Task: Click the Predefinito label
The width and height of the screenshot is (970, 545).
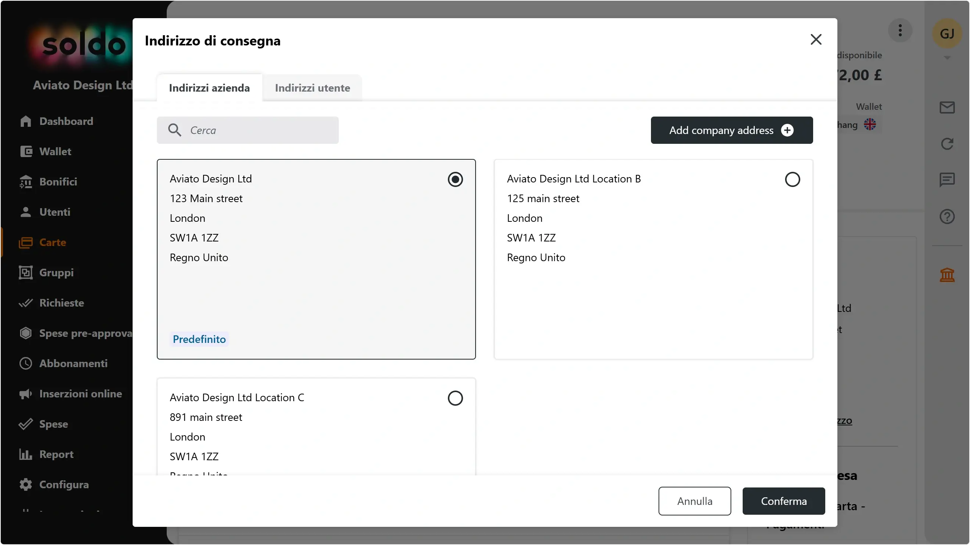Action: click(199, 339)
